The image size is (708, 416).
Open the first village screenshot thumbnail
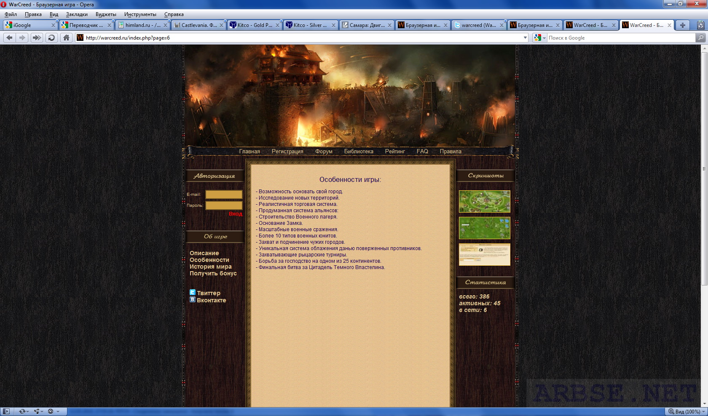point(485,201)
